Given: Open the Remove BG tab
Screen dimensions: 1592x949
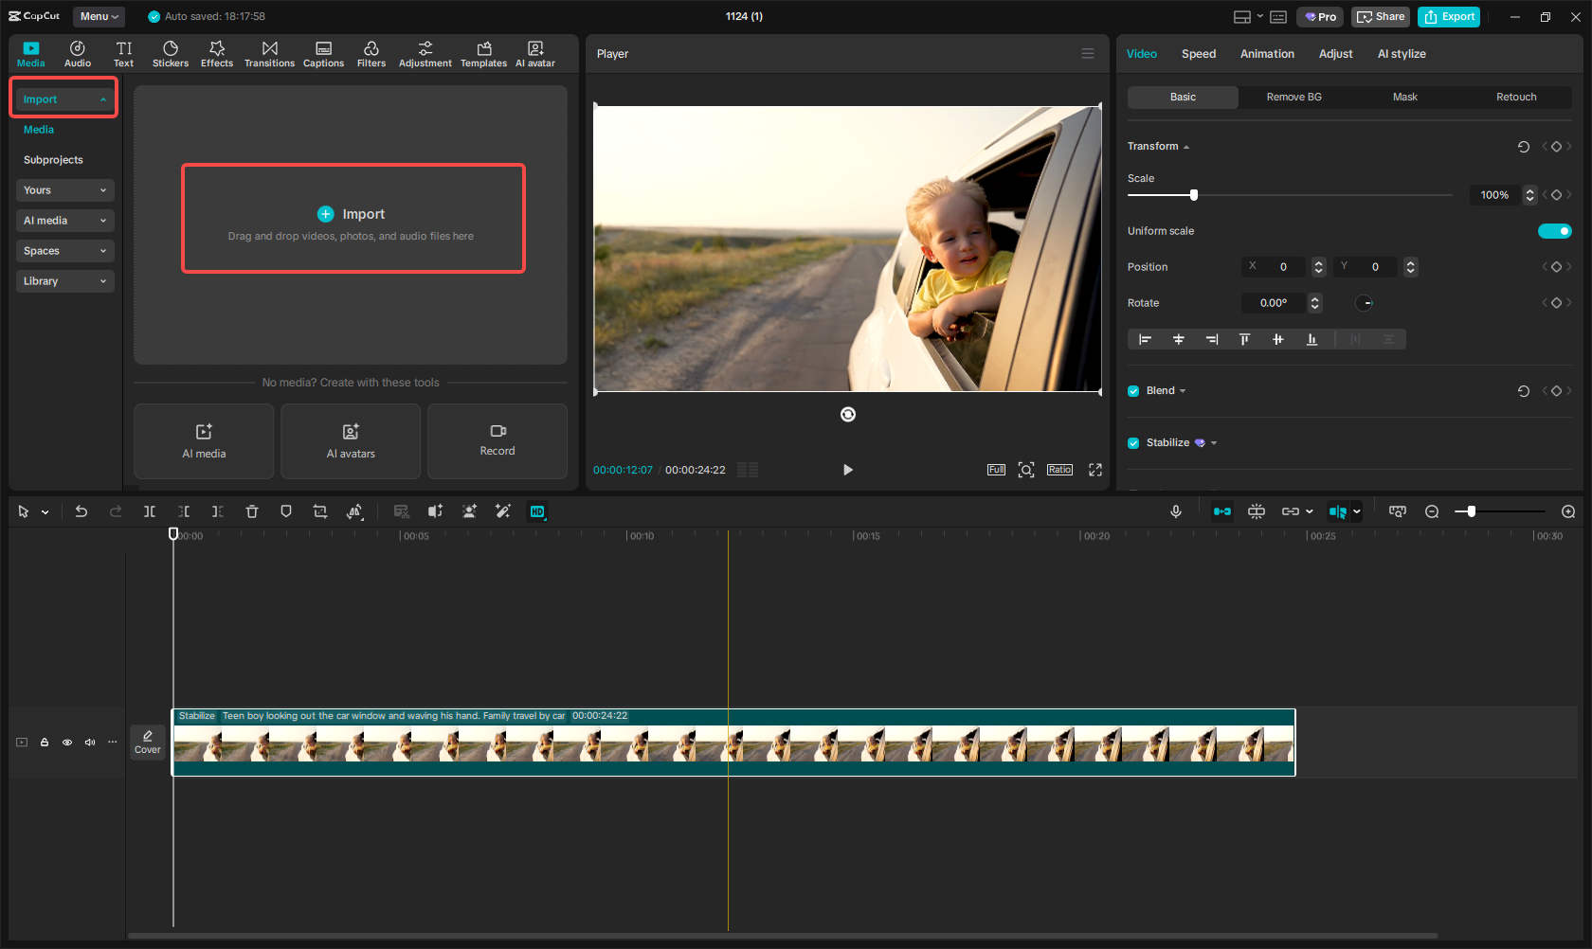Looking at the screenshot, I should (1293, 97).
